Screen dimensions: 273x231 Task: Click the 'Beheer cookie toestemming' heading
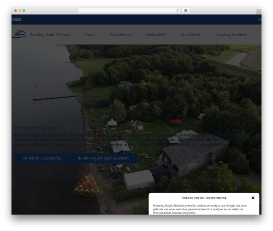(204, 198)
